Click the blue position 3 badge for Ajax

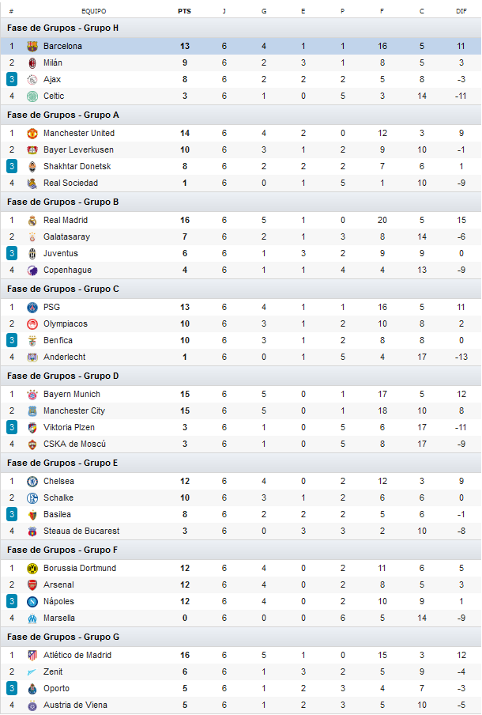click(12, 79)
